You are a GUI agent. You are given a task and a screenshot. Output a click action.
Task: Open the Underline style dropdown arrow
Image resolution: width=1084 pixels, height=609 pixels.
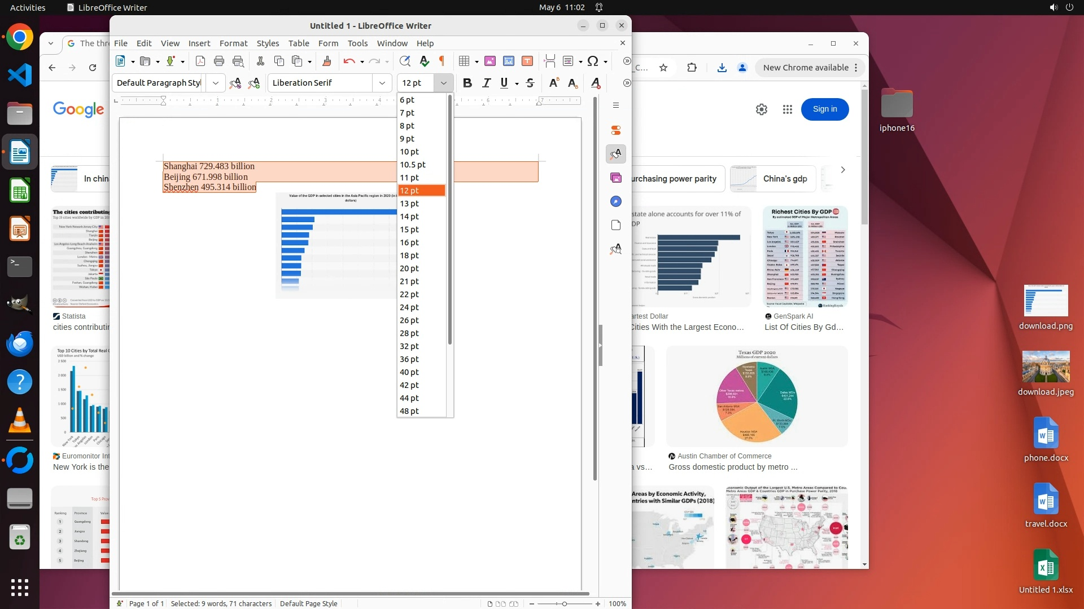(517, 83)
